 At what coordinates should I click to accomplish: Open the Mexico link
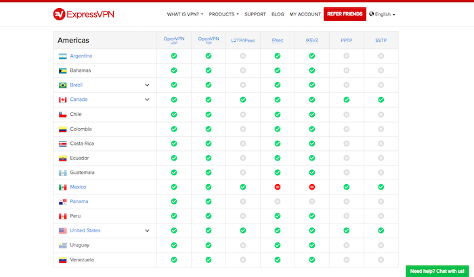[78, 187]
